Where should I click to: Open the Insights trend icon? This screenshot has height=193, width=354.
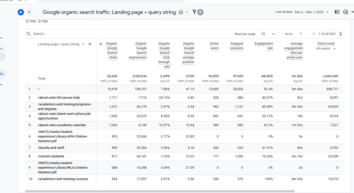[345, 12]
